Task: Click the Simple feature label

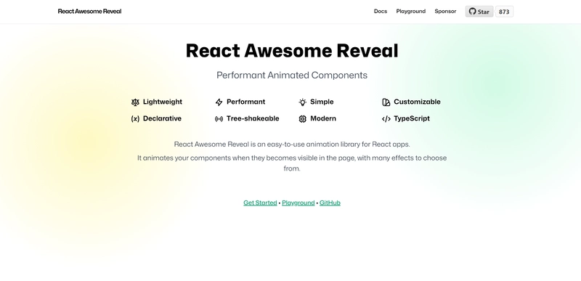Action: pyautogui.click(x=322, y=102)
